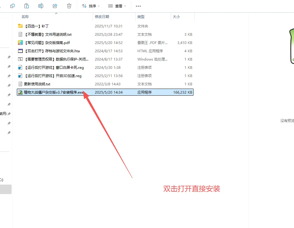Viewport: 294px width, 228px height.
Task: Open the three-dot more options menu
Action: coord(138,6)
